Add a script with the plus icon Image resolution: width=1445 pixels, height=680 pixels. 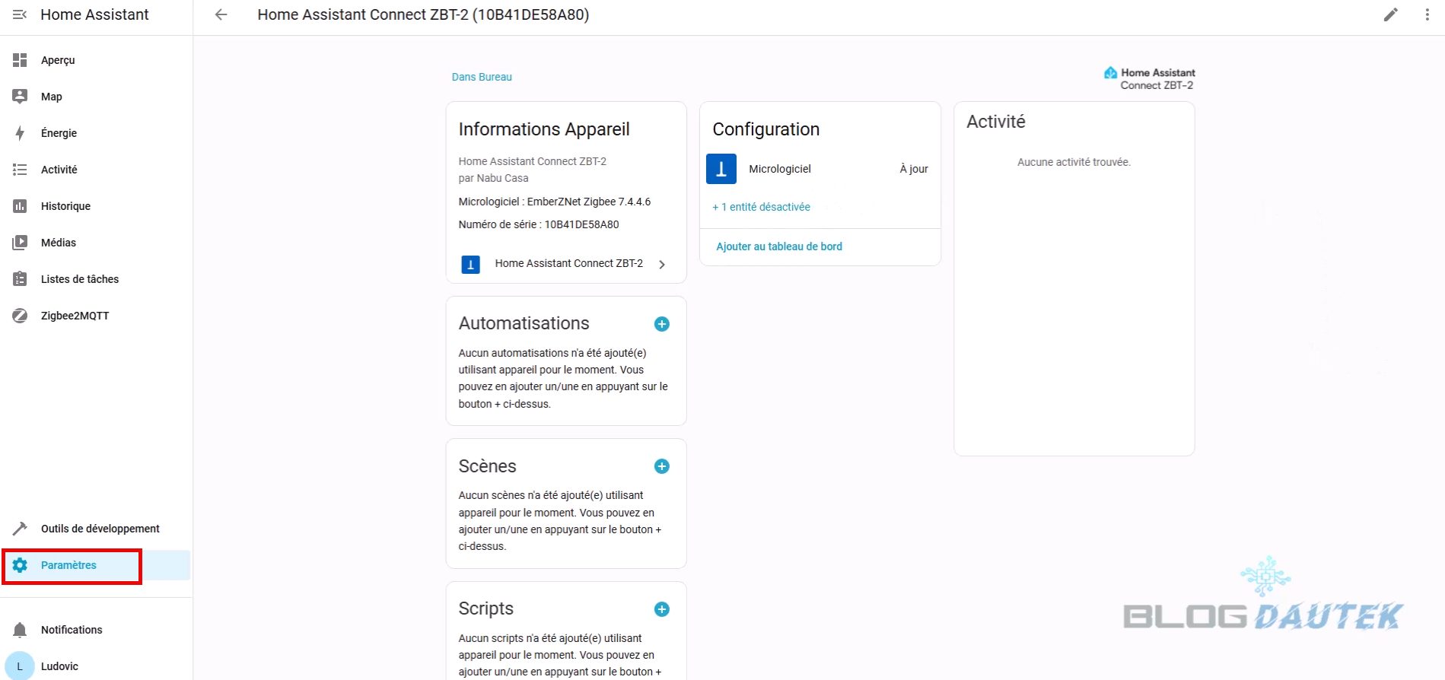(662, 609)
